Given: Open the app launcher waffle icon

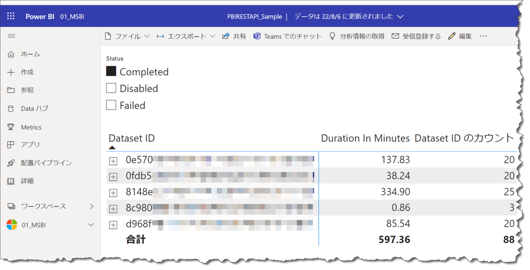Looking at the screenshot, I should pos(11,16).
